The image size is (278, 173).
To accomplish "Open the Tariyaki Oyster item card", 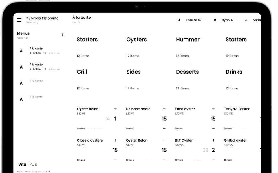I will click(237, 109).
